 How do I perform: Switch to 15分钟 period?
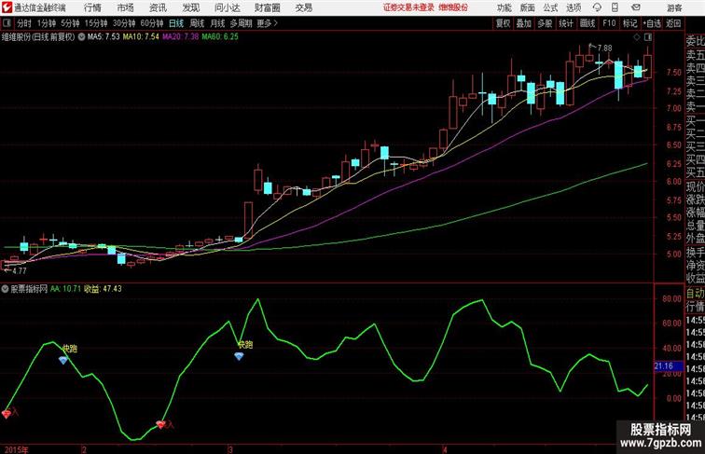point(96,23)
